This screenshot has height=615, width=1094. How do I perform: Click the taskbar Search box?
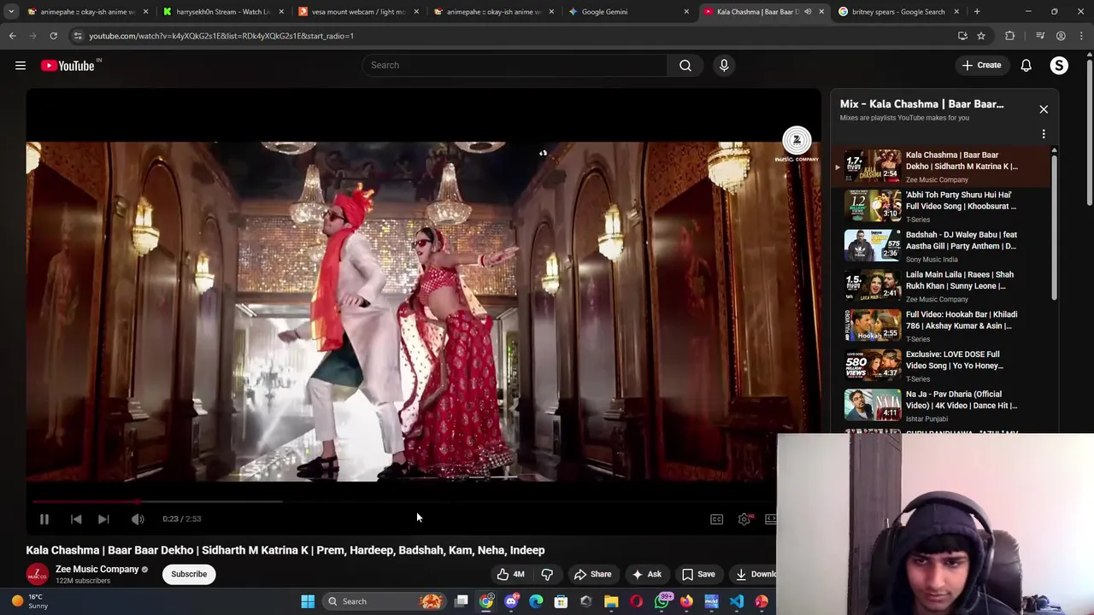[x=385, y=601]
